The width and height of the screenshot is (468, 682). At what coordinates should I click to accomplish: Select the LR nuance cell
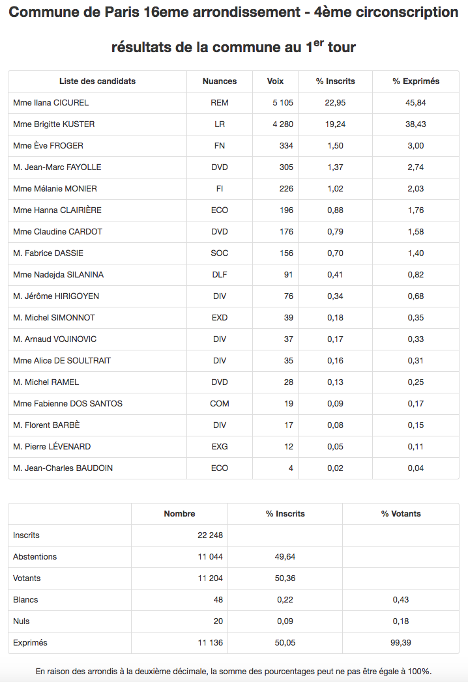pos(220,124)
